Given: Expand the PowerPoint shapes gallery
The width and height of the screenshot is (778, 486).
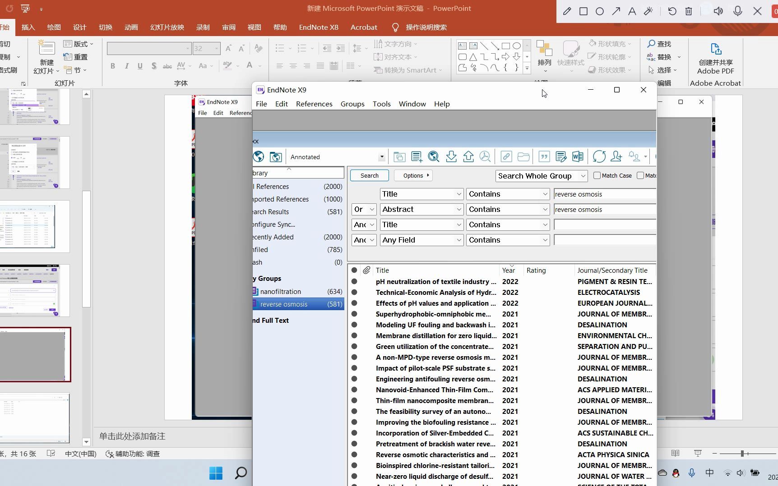Looking at the screenshot, I should coord(527,69).
